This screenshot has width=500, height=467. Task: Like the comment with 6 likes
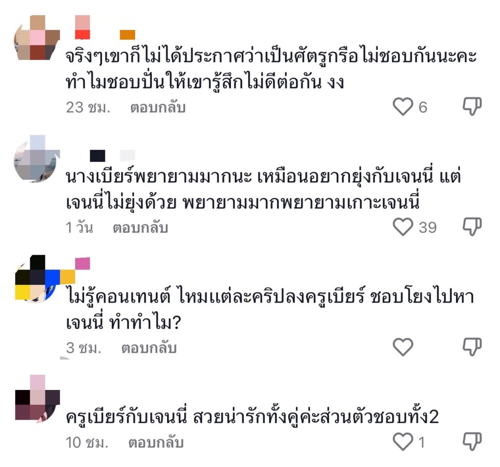[x=403, y=107]
